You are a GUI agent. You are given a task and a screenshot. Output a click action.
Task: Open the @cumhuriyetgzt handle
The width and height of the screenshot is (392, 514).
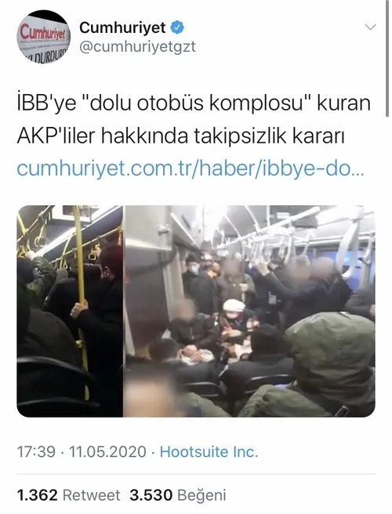click(x=137, y=48)
